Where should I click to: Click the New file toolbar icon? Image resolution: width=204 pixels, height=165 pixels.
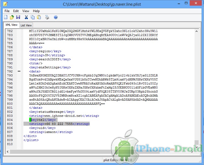(x=6, y=17)
